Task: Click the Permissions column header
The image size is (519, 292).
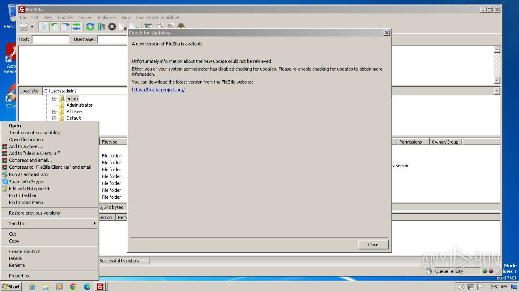Action: click(x=413, y=142)
